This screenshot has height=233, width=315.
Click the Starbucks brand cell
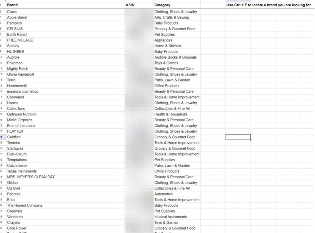click(65, 148)
